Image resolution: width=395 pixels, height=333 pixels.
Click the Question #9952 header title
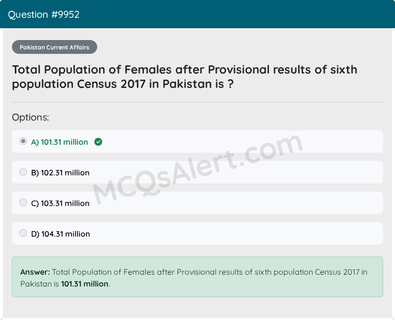pos(43,15)
